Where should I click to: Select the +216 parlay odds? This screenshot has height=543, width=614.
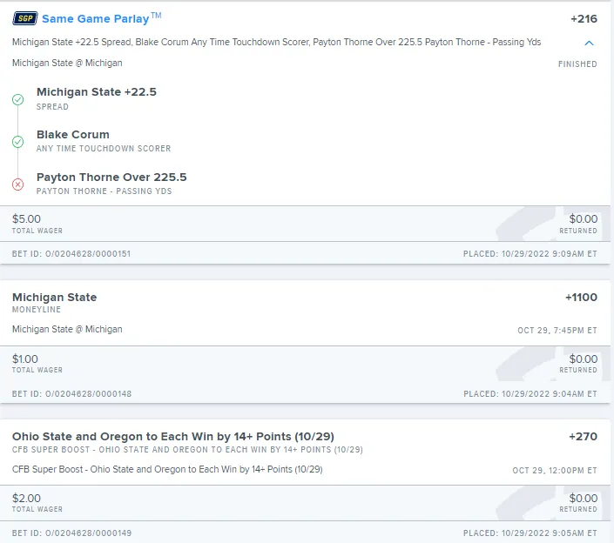[584, 19]
